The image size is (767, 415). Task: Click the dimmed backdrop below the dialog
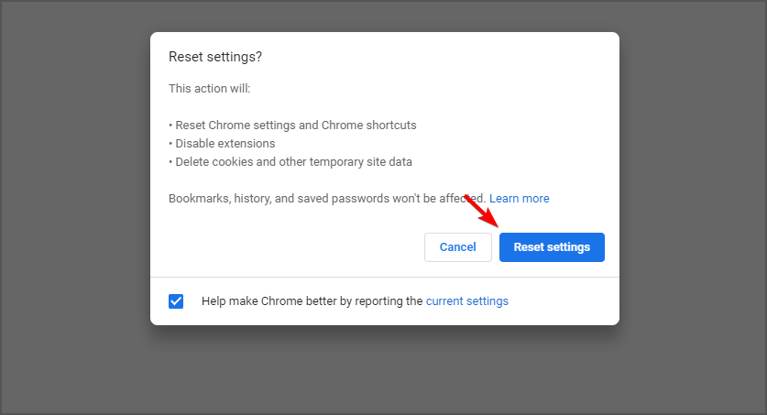pos(385,371)
